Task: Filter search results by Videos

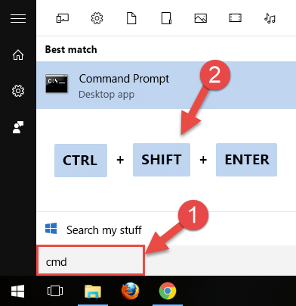Action: tap(235, 18)
